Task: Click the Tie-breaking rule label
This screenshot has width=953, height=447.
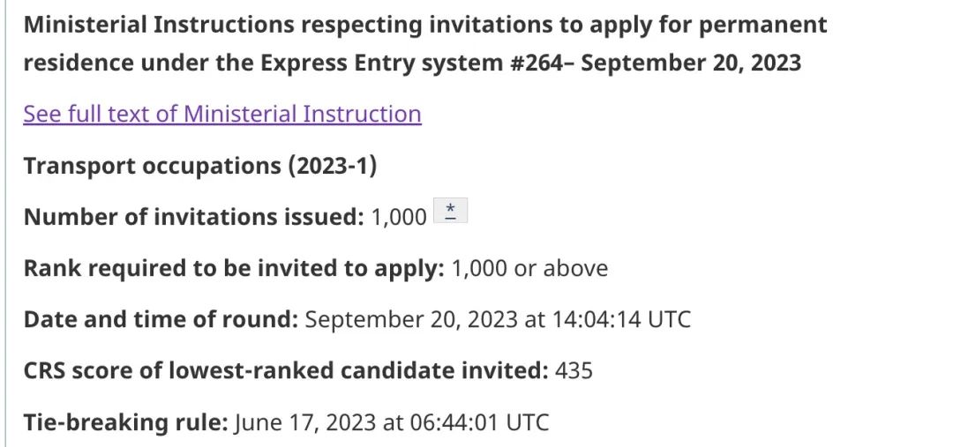Action: coord(126,421)
